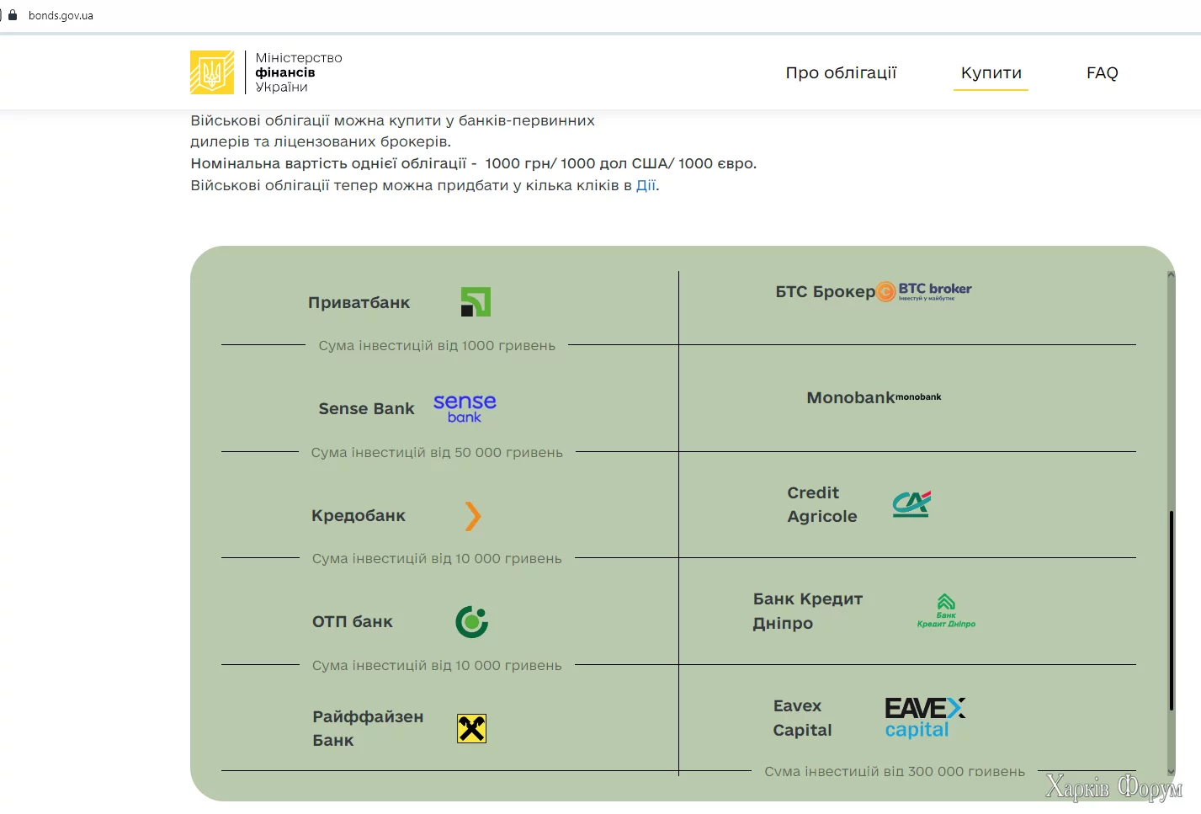Click the Ministry of Finance trident logo
This screenshot has width=1201, height=814.
tap(212, 72)
